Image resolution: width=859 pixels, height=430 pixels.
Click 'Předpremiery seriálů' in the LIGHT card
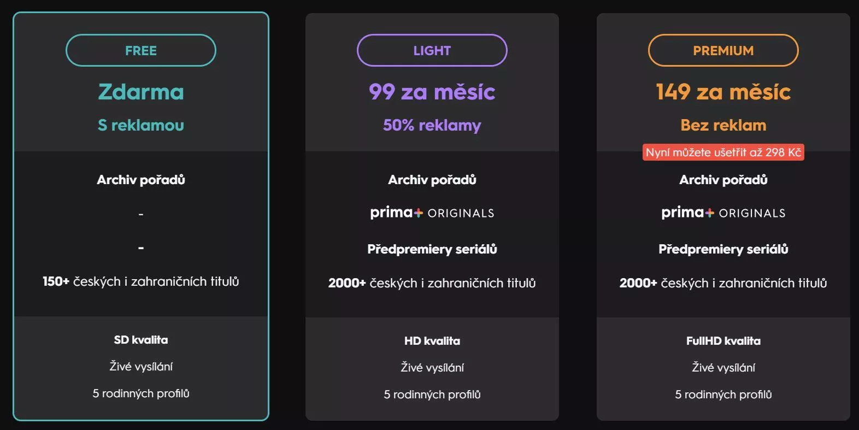[432, 249]
